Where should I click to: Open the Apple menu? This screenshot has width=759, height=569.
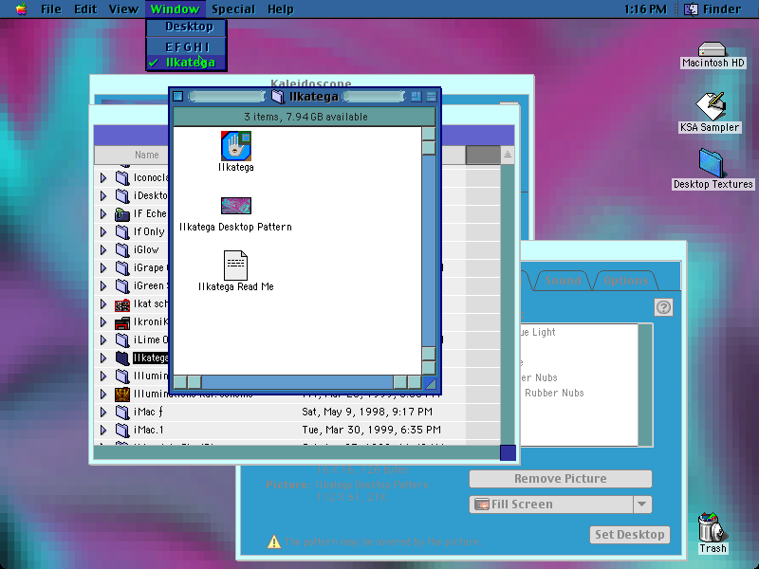pos(21,9)
